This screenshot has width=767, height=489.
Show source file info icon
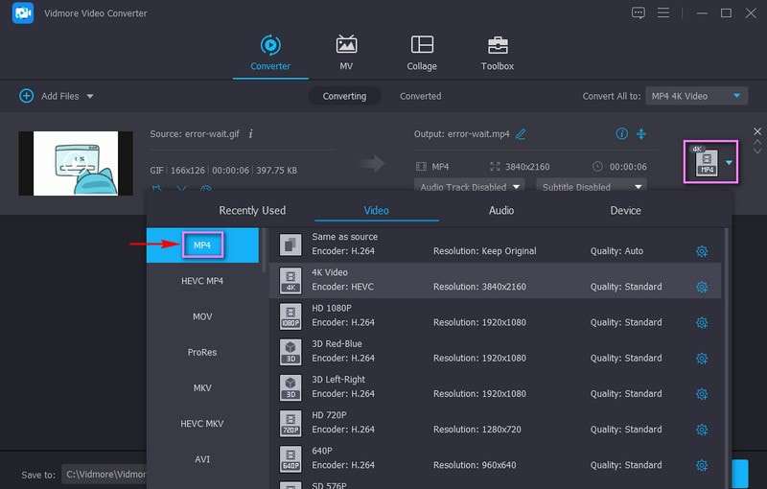[250, 134]
